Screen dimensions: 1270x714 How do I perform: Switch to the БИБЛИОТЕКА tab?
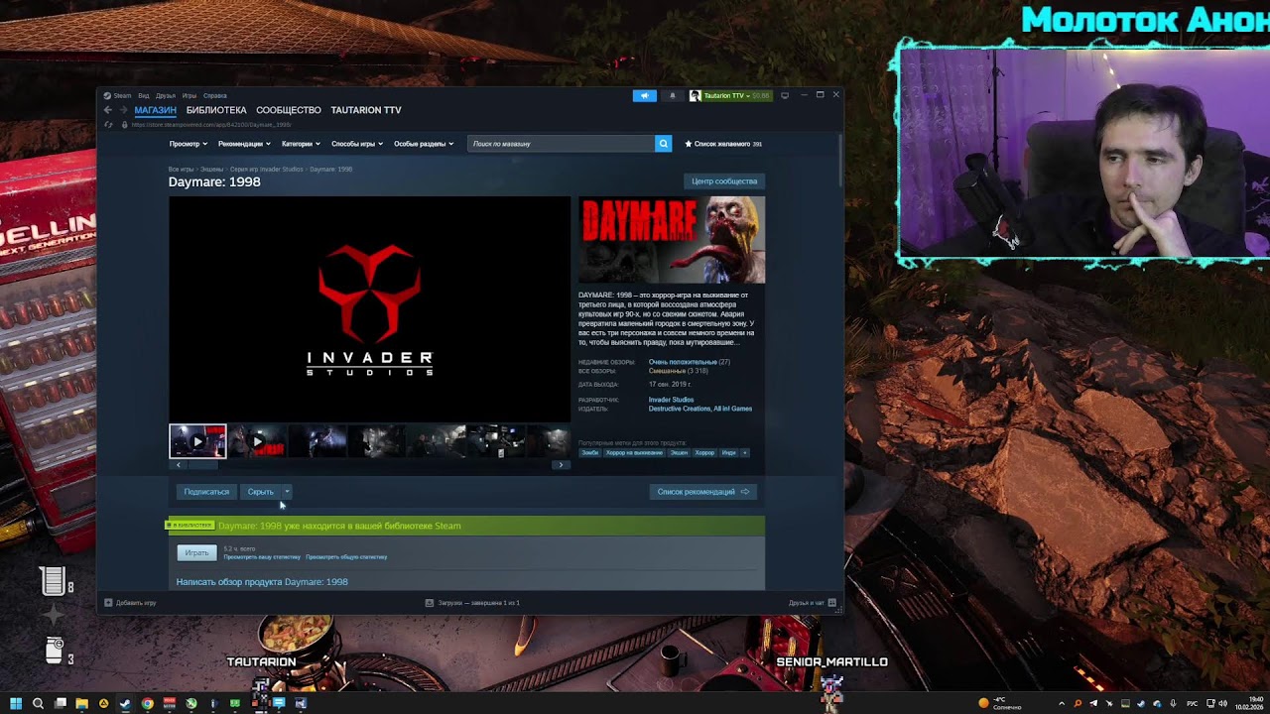pos(216,110)
